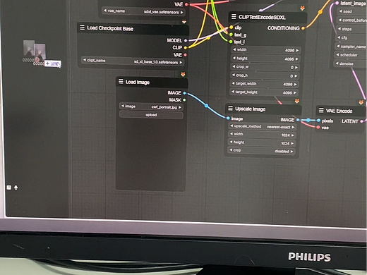Click the fox badge above Upscale Image node
Screen dimensions: 367x275
coord(297,101)
